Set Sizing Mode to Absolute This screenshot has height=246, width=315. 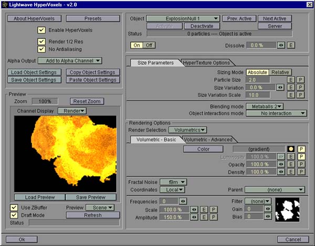click(x=257, y=72)
